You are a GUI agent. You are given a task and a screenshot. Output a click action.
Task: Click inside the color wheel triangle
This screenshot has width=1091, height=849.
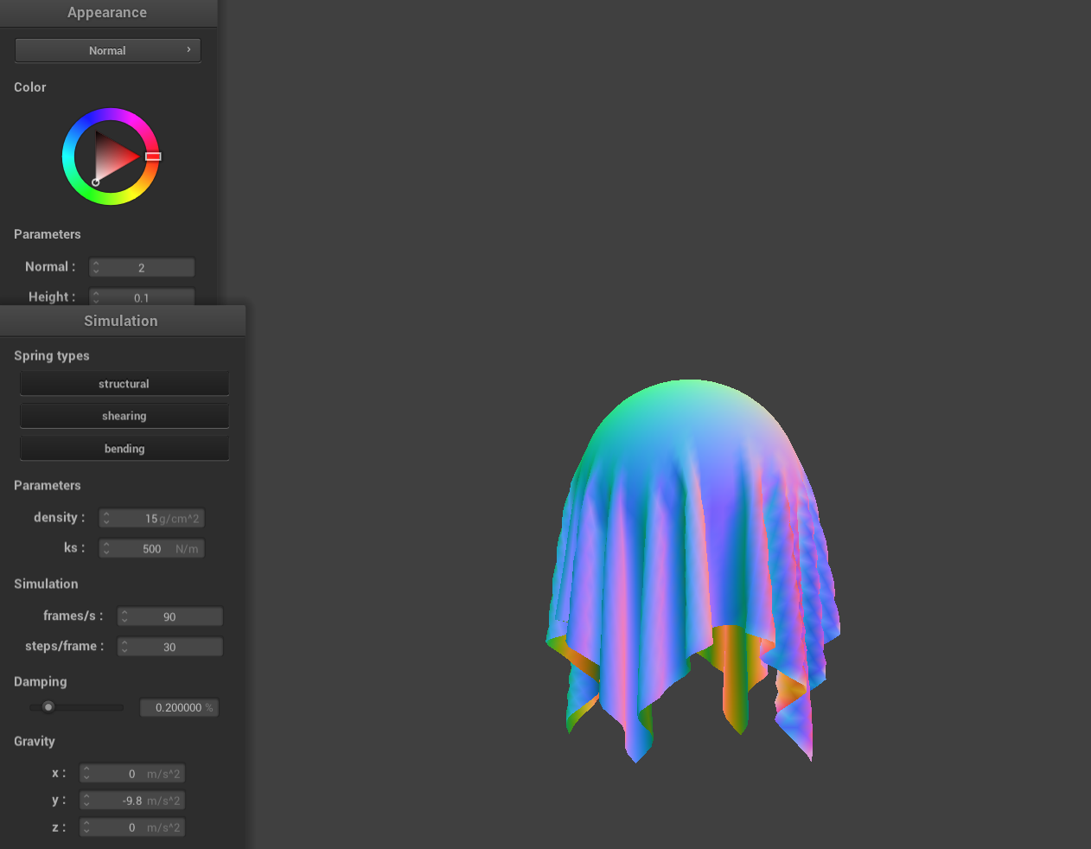[x=112, y=157]
